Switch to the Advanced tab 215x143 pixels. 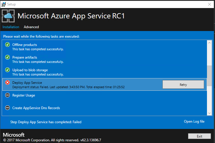pos(31,27)
